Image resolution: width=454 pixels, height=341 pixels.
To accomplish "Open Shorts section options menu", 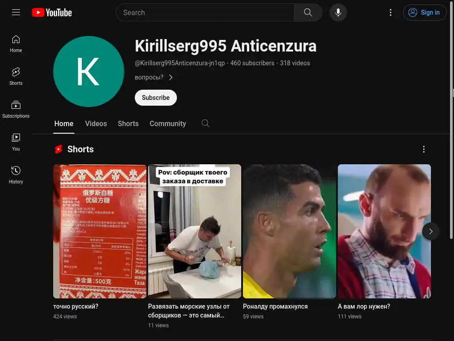I will point(423,149).
